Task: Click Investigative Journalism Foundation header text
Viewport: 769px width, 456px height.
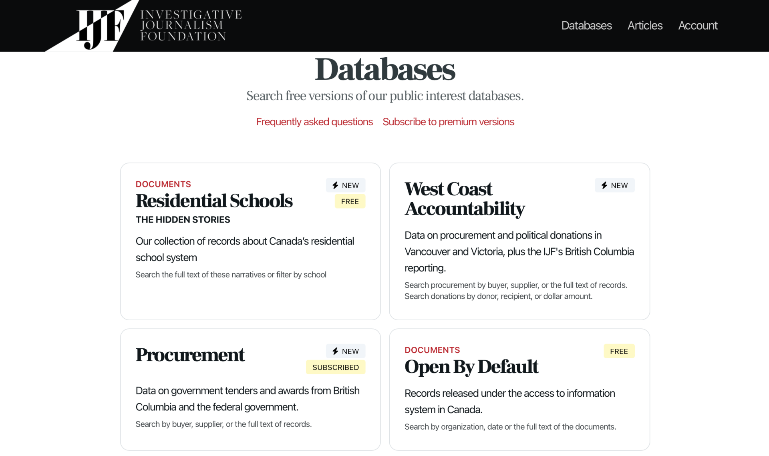Action: coord(191,26)
